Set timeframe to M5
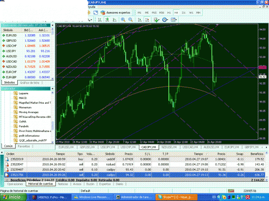This screenshot has height=201, width=269. [x=147, y=12]
